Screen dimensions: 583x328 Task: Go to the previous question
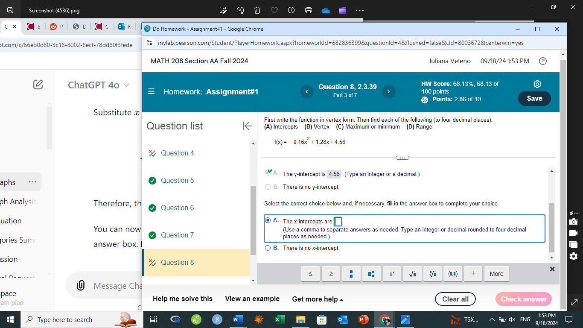point(306,92)
